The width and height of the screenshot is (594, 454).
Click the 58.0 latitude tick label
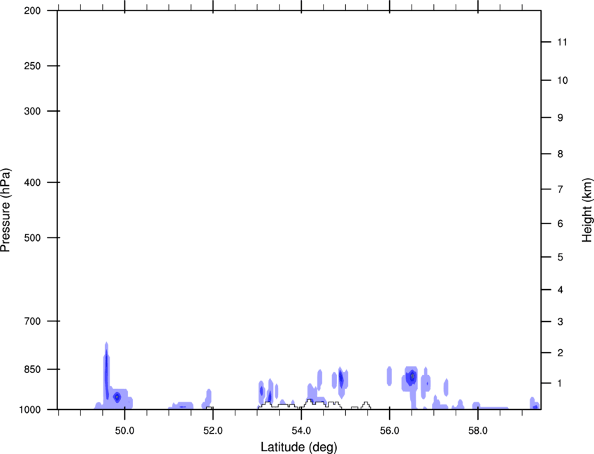coord(478,431)
